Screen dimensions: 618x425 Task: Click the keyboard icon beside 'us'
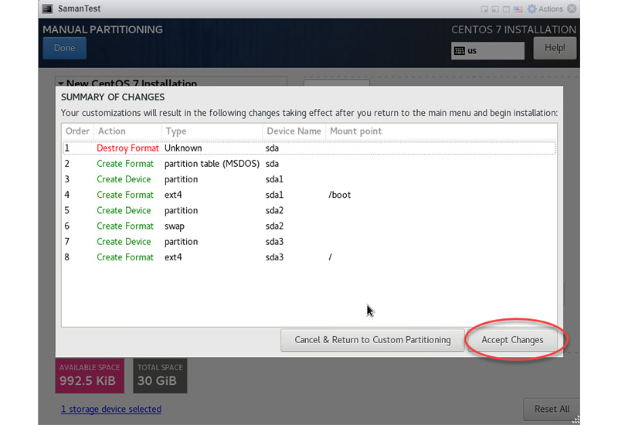point(460,51)
